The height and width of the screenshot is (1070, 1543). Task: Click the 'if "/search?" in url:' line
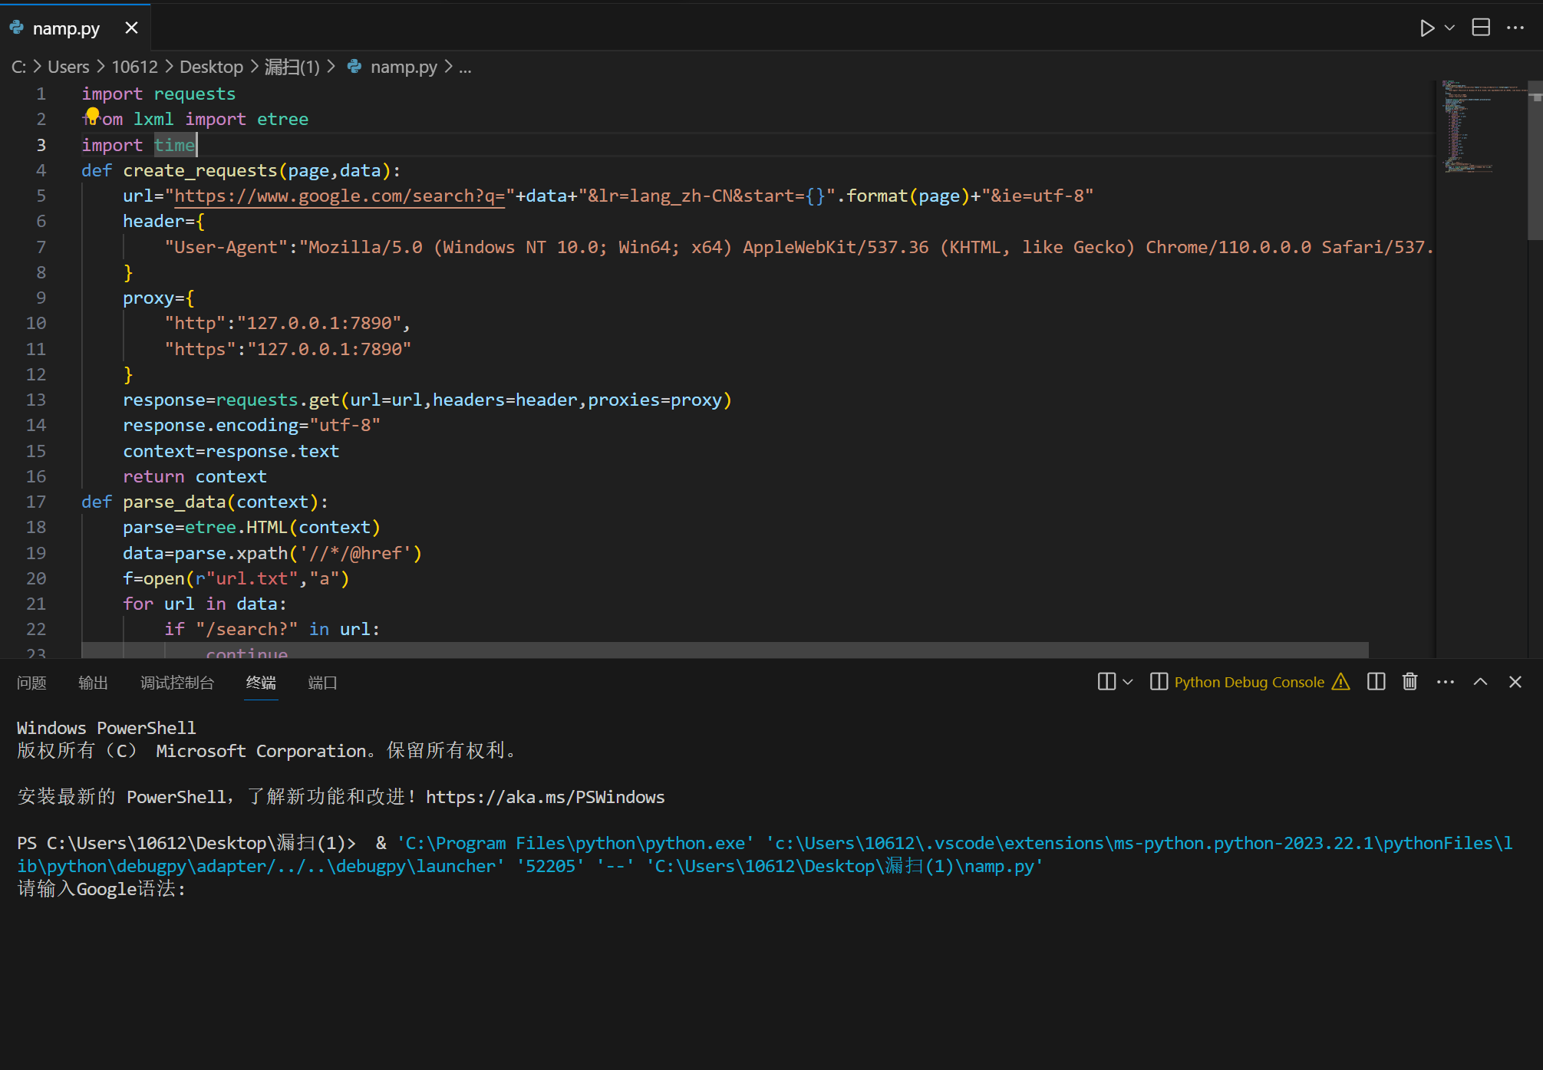click(272, 629)
